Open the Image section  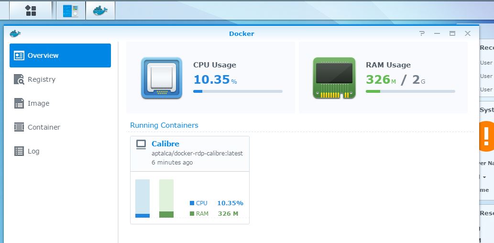pos(60,103)
